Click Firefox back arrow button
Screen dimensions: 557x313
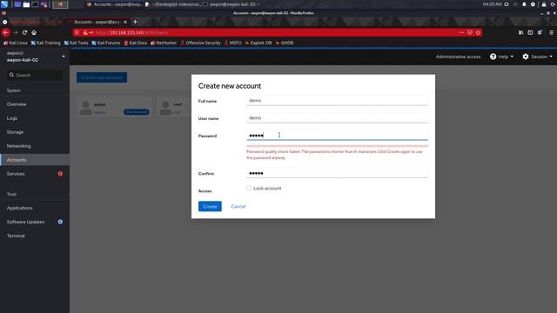point(6,33)
